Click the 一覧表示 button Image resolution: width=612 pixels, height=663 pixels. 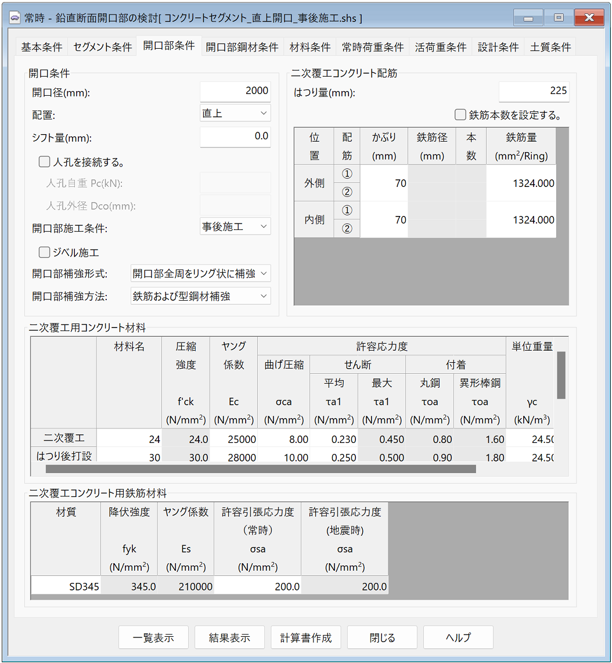click(x=153, y=637)
